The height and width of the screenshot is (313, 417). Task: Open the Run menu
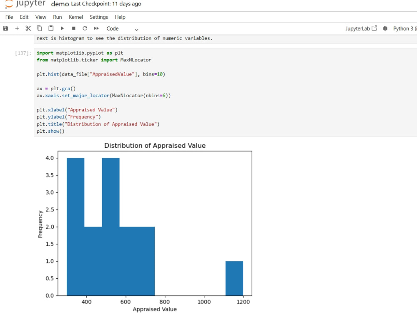[x=58, y=17]
